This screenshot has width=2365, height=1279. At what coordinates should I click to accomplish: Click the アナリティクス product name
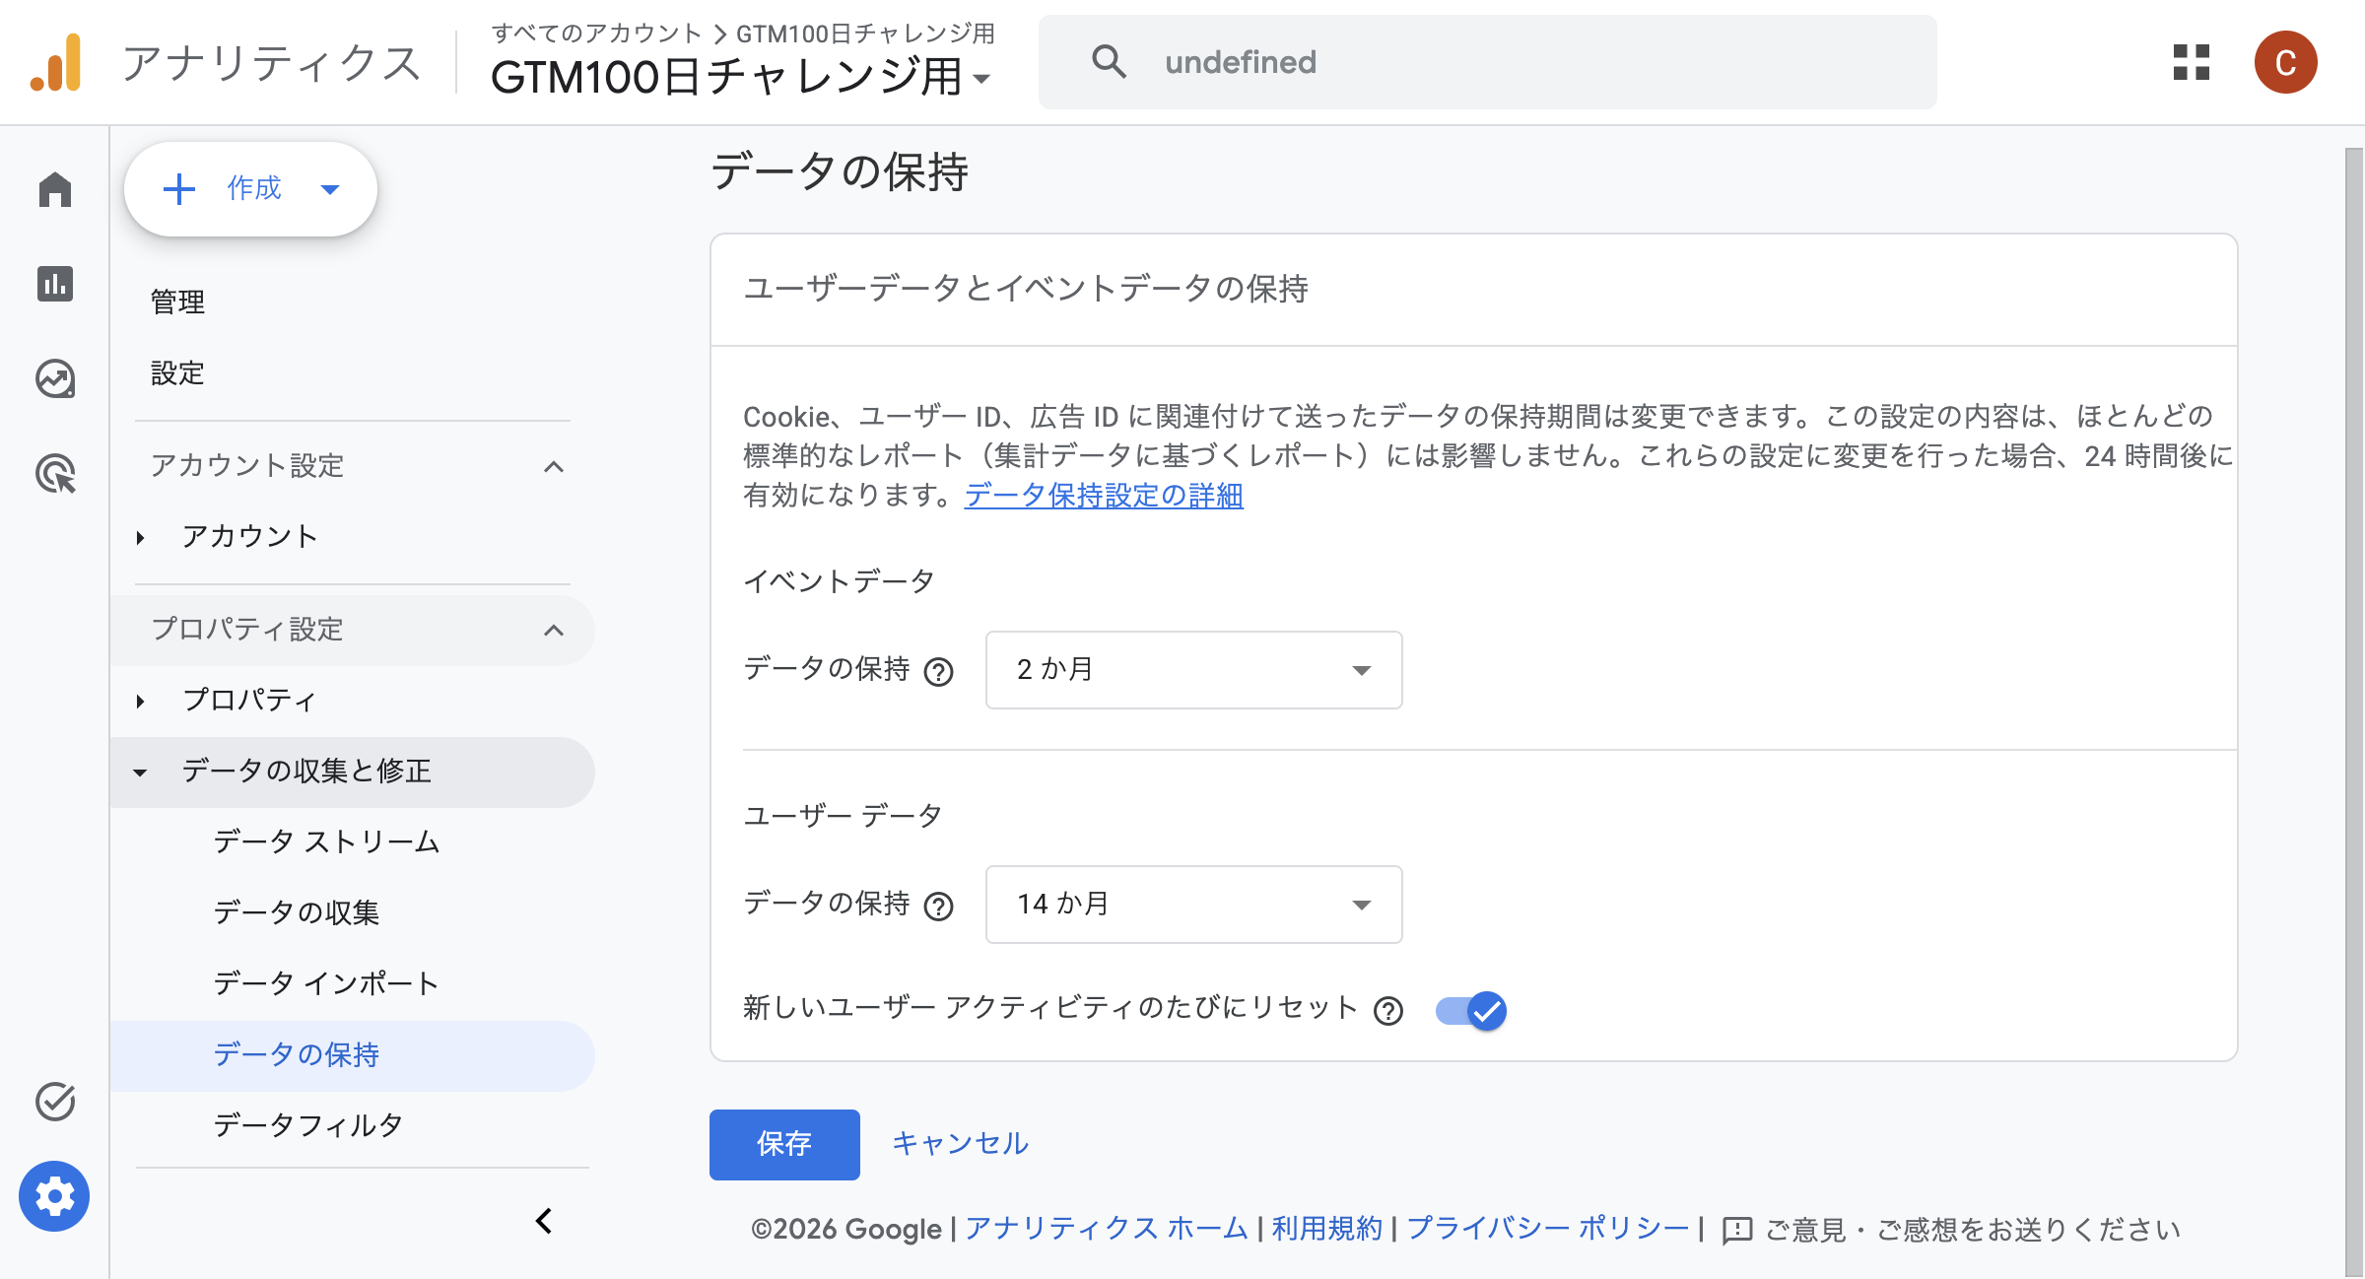pos(273,63)
